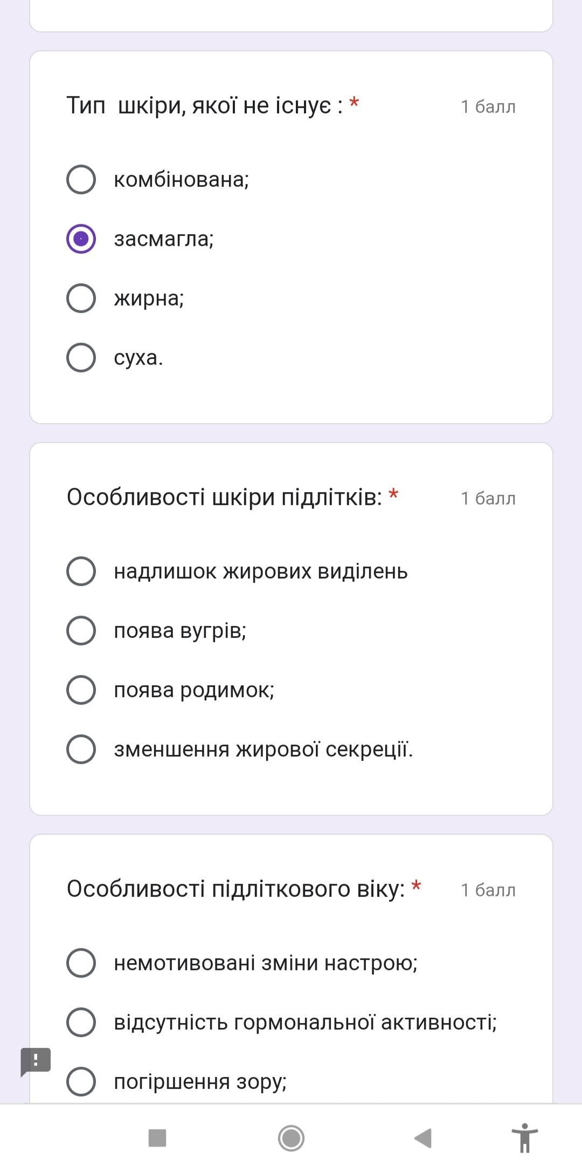Tap the '1 балл' label of skin type question
Screen dimensions: 582x1173
(x=488, y=107)
